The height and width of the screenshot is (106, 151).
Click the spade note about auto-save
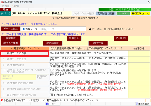point(112,29)
